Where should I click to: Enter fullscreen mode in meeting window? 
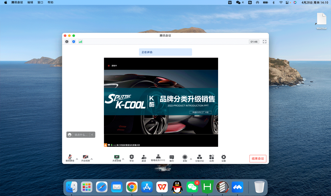[x=264, y=41]
